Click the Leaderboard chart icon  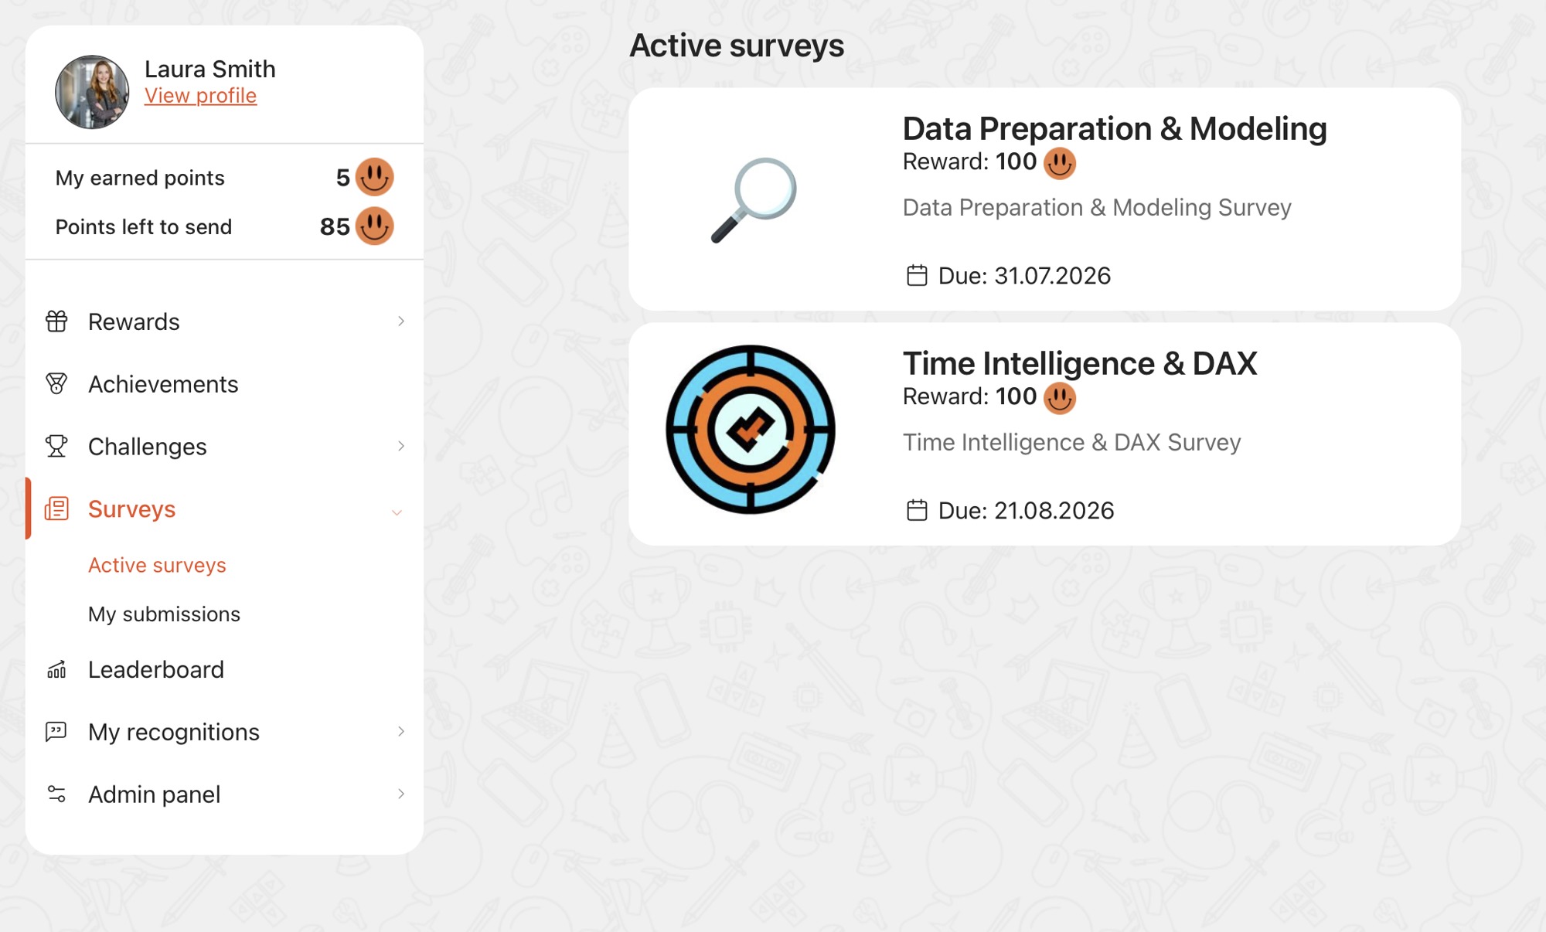coord(56,669)
